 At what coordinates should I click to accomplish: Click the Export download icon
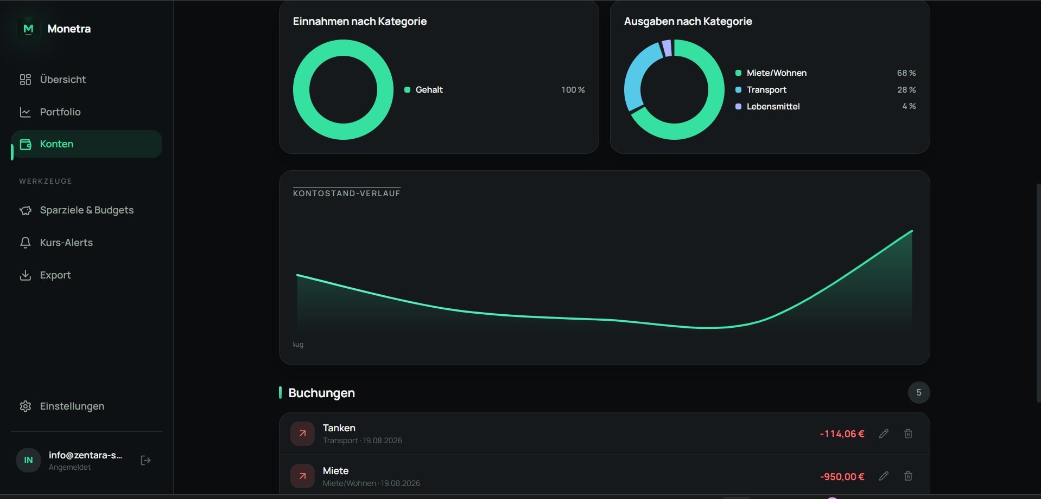pyautogui.click(x=26, y=275)
